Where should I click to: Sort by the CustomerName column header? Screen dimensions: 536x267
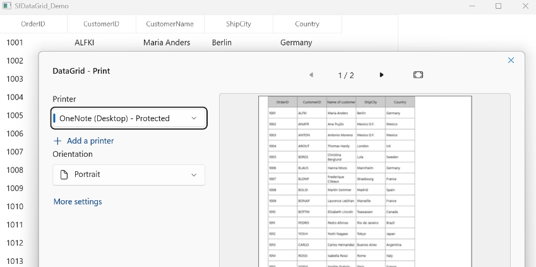click(x=170, y=24)
